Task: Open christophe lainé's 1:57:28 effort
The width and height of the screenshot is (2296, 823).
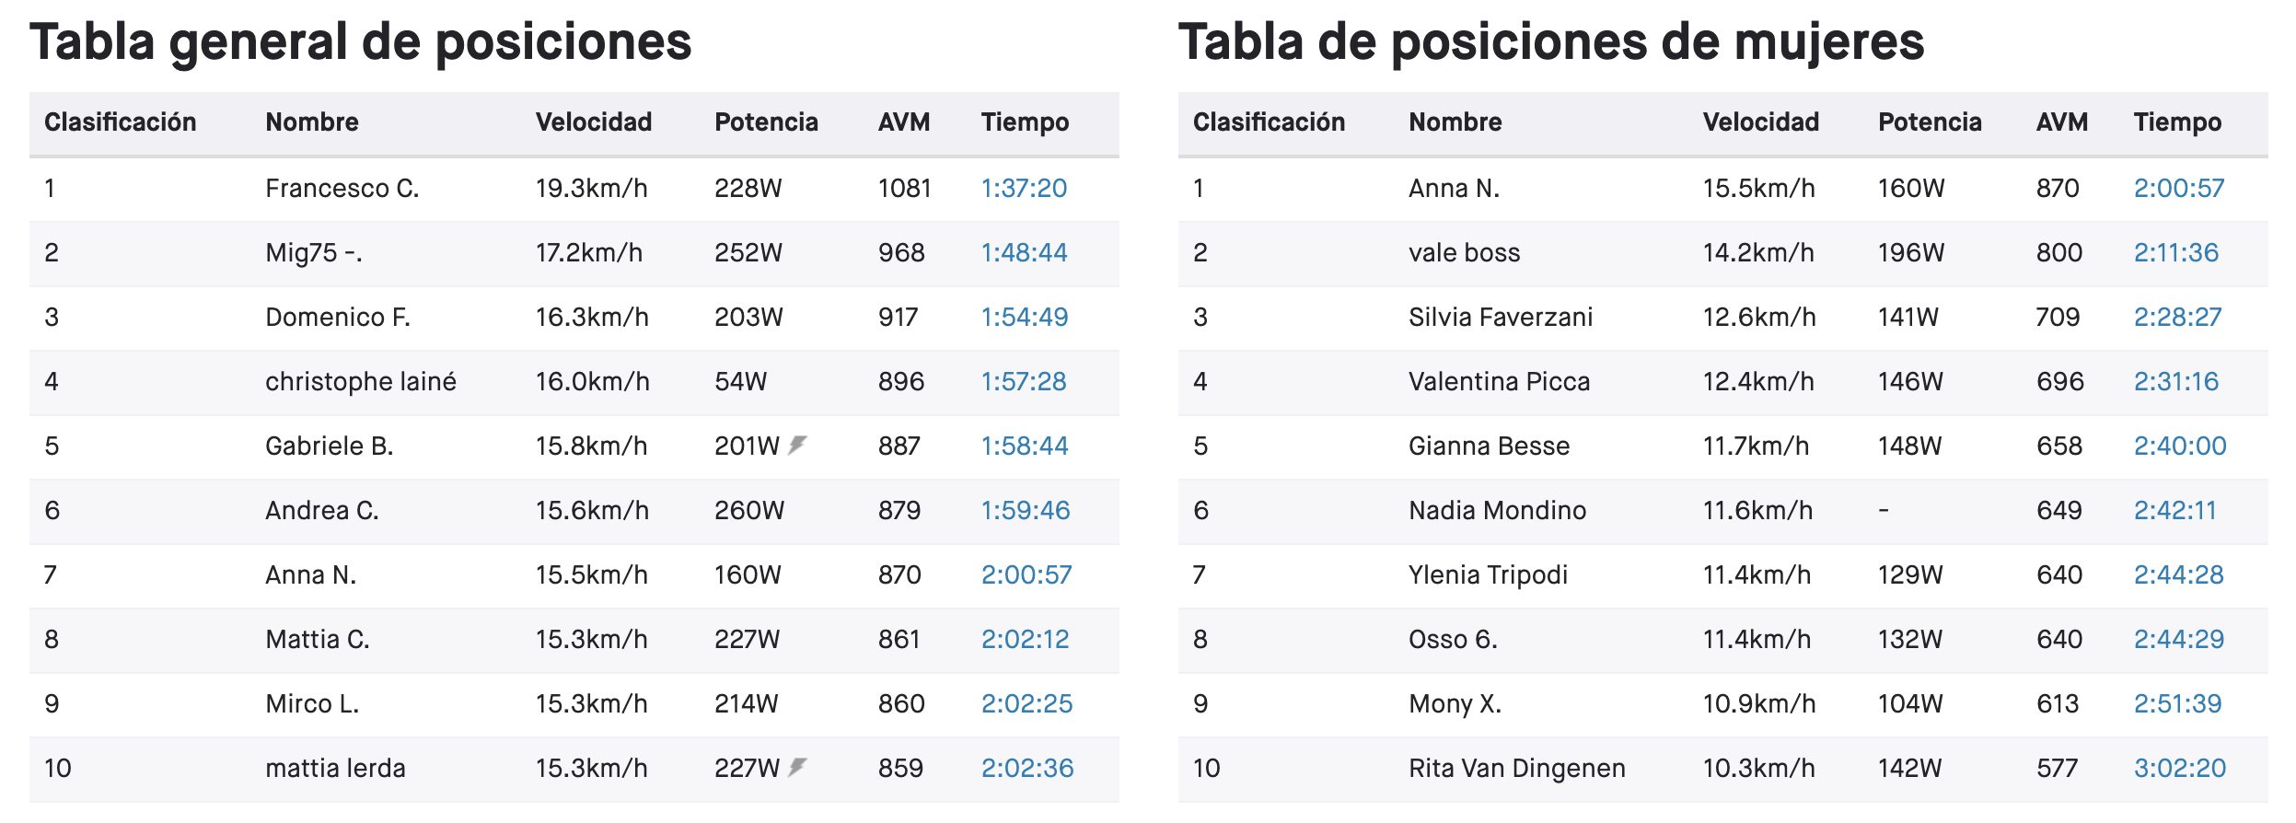Action: [x=1024, y=382]
